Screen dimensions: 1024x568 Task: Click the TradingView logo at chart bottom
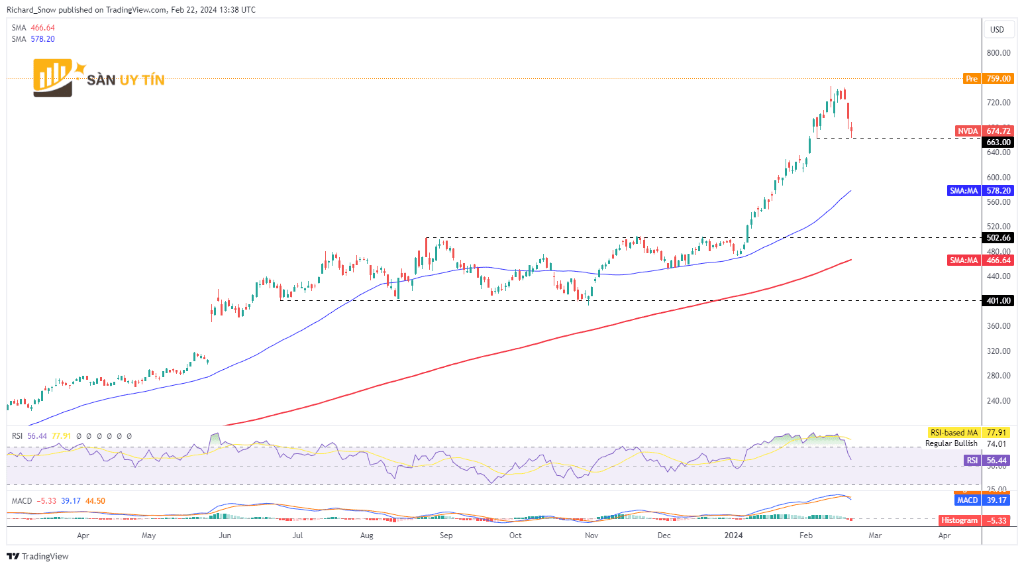tap(38, 556)
